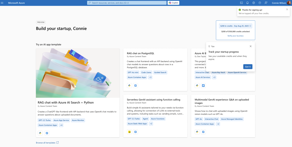This screenshot has height=147, width=292.
Task: Click the lightbulb Tips icon
Action: pos(209,46)
